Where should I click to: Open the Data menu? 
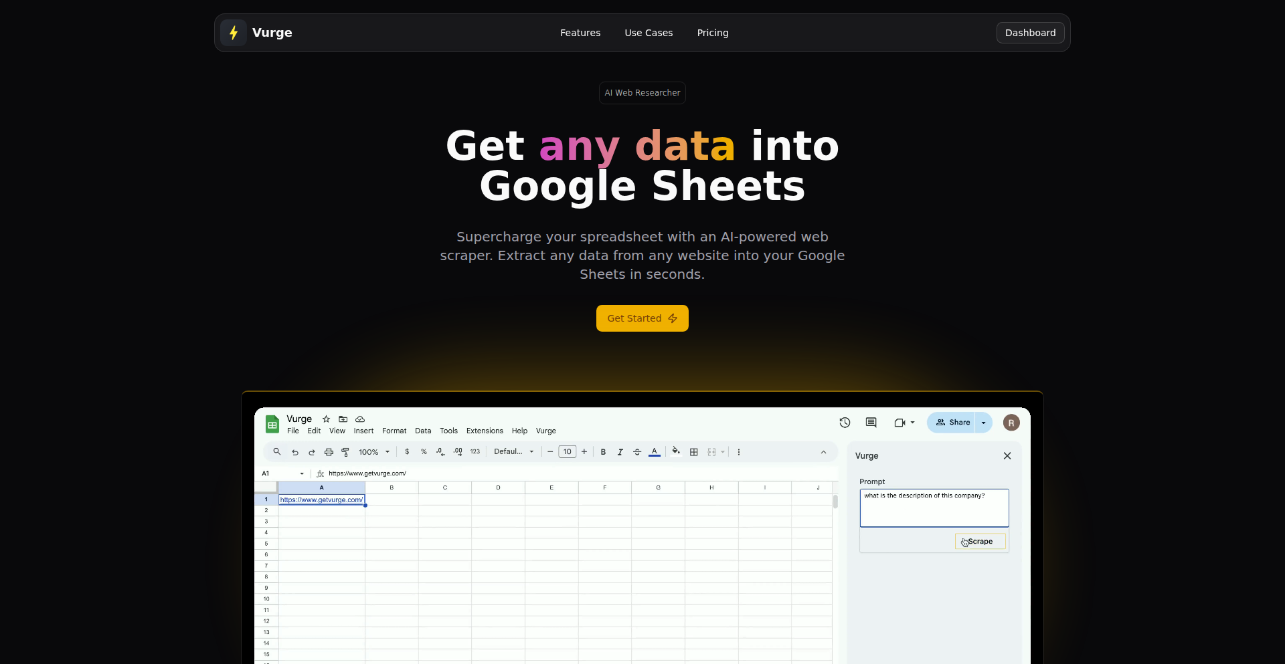point(423,431)
